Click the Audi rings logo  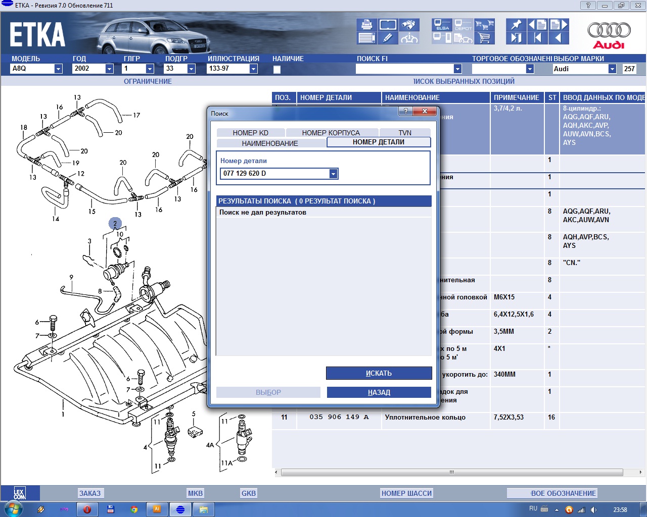(x=609, y=30)
